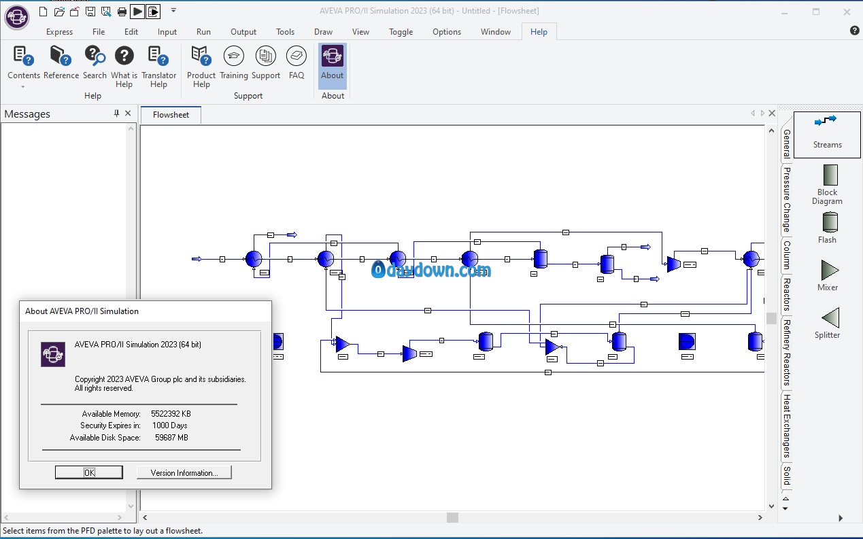Open the Options ribbon tab
This screenshot has height=539, width=863.
(447, 32)
